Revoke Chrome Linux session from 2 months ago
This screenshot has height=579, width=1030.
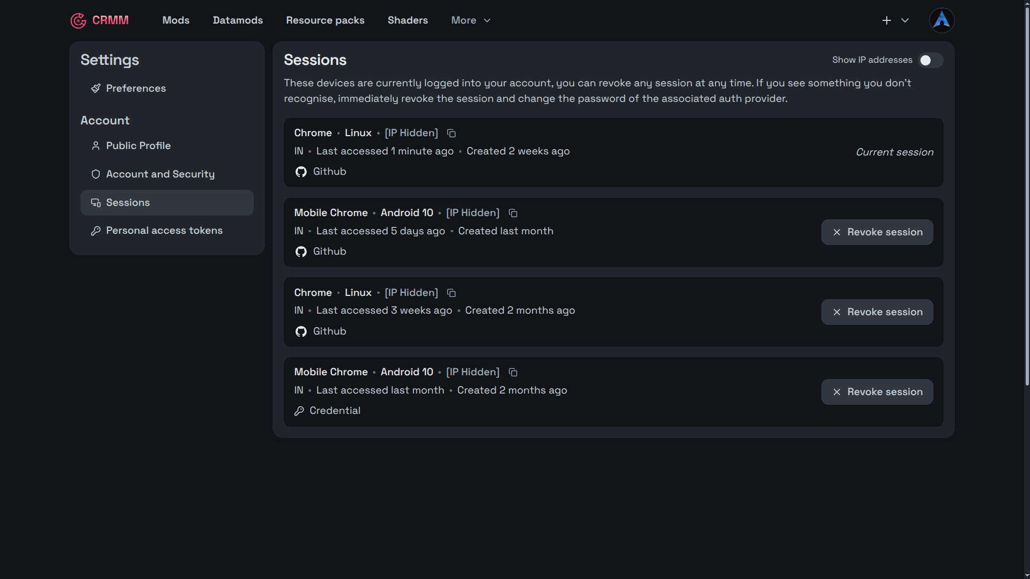point(877,312)
